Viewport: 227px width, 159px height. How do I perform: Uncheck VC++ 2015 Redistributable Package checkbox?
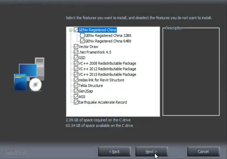[x=76, y=74]
